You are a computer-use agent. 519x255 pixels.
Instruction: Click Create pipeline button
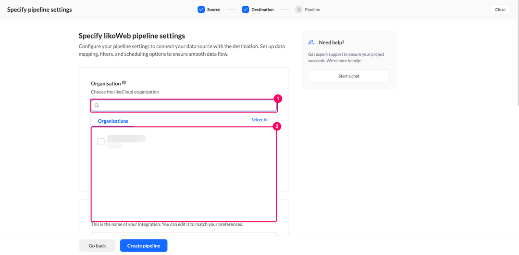point(144,246)
